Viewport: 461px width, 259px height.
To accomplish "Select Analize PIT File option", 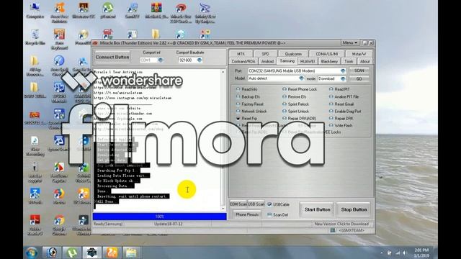I will [x=344, y=96].
